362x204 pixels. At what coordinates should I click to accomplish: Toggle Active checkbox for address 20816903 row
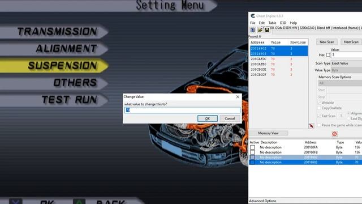pyautogui.click(x=252, y=163)
